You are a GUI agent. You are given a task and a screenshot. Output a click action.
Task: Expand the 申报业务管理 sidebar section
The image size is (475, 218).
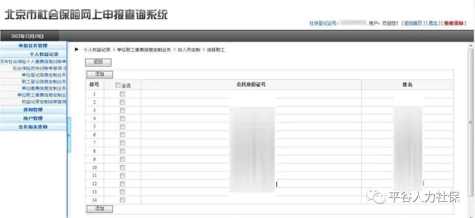pos(33,46)
